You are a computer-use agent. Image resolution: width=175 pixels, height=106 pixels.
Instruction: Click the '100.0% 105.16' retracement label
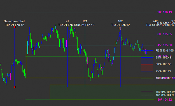165,78
